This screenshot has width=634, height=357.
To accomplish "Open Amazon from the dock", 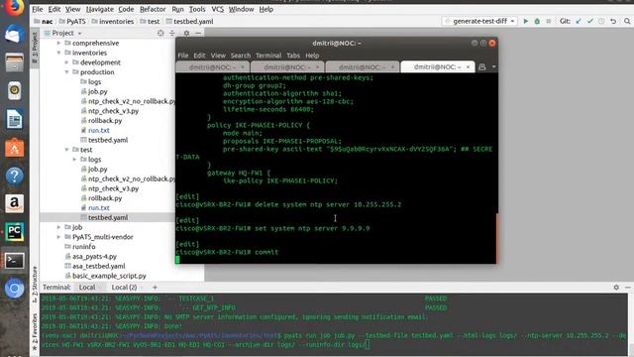I will (14, 203).
